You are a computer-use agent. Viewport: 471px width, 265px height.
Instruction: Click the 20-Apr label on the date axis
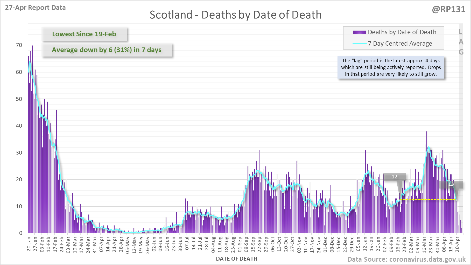coord(457,244)
